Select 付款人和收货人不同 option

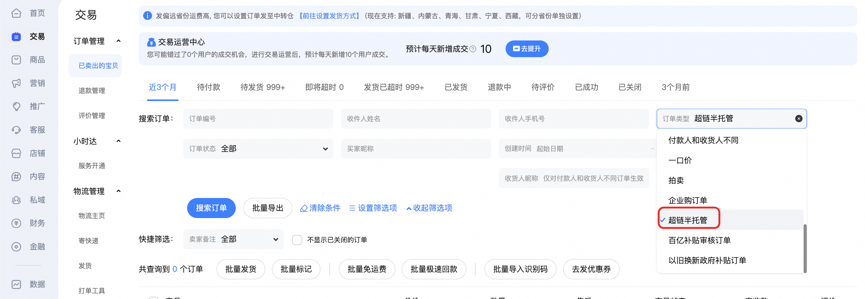click(x=731, y=140)
